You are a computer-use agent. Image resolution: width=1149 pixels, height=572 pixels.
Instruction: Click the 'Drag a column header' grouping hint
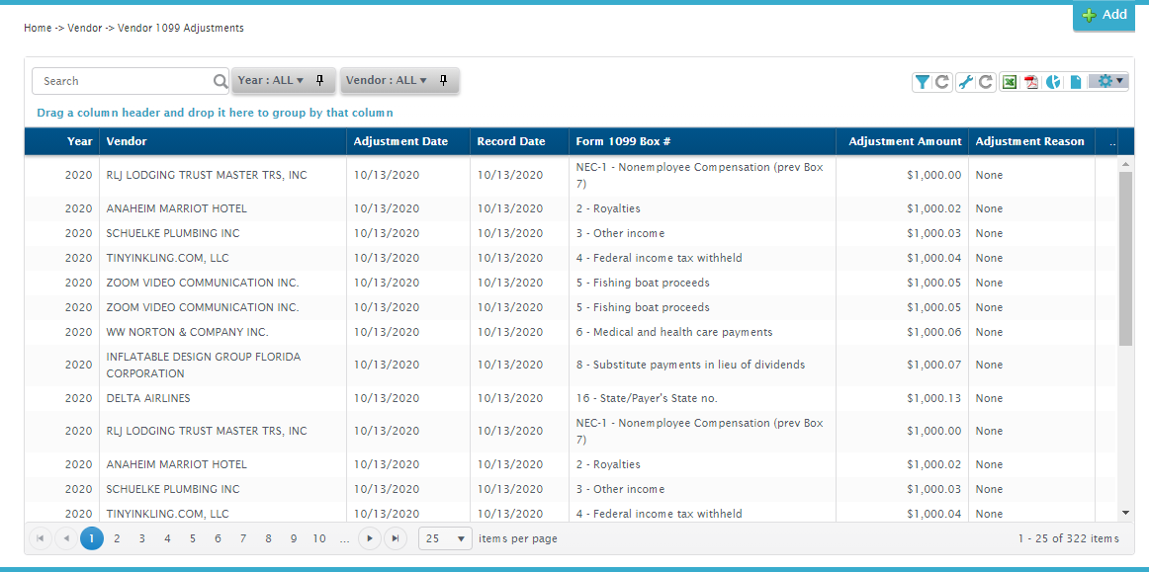(x=215, y=113)
